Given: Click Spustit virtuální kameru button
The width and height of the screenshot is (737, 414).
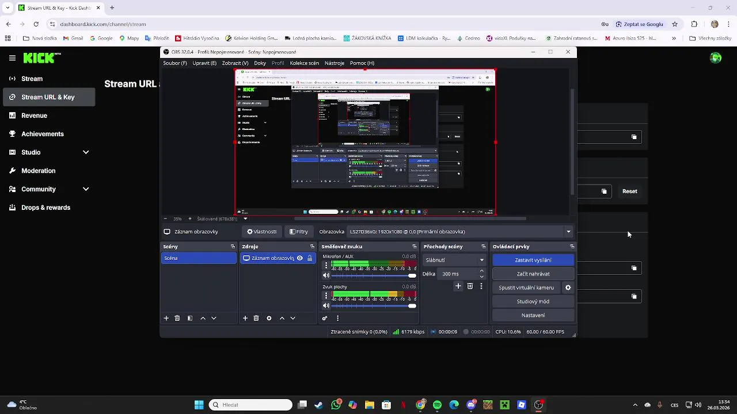Looking at the screenshot, I should click(526, 287).
